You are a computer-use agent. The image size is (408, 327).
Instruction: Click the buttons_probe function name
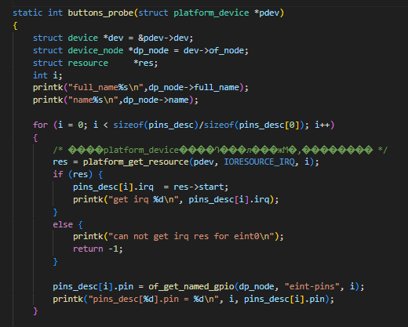[100, 13]
